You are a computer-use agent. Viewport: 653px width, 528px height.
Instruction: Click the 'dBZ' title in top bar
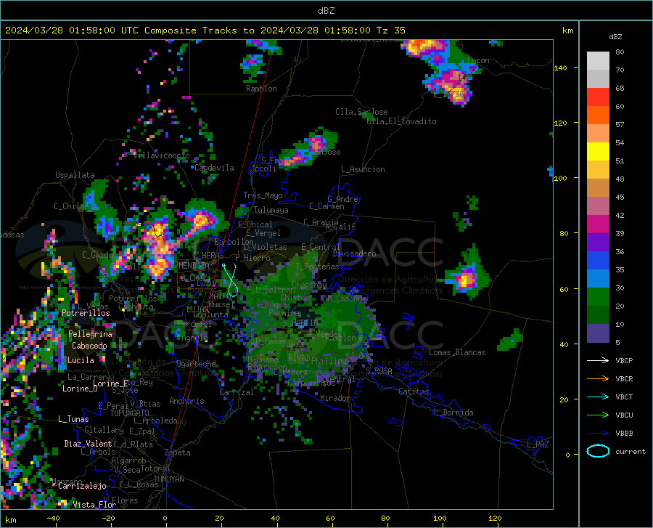326,11
